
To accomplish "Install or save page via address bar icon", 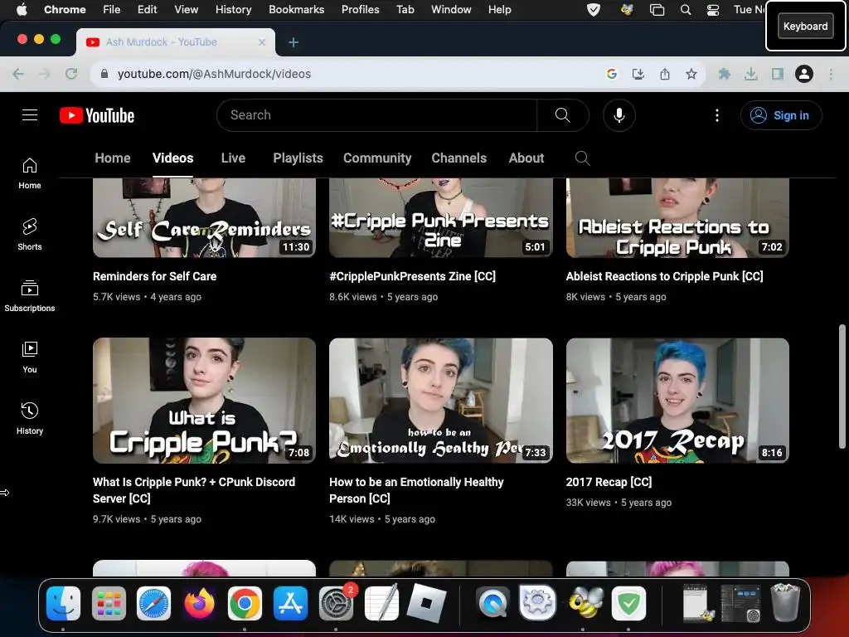I will (x=638, y=74).
